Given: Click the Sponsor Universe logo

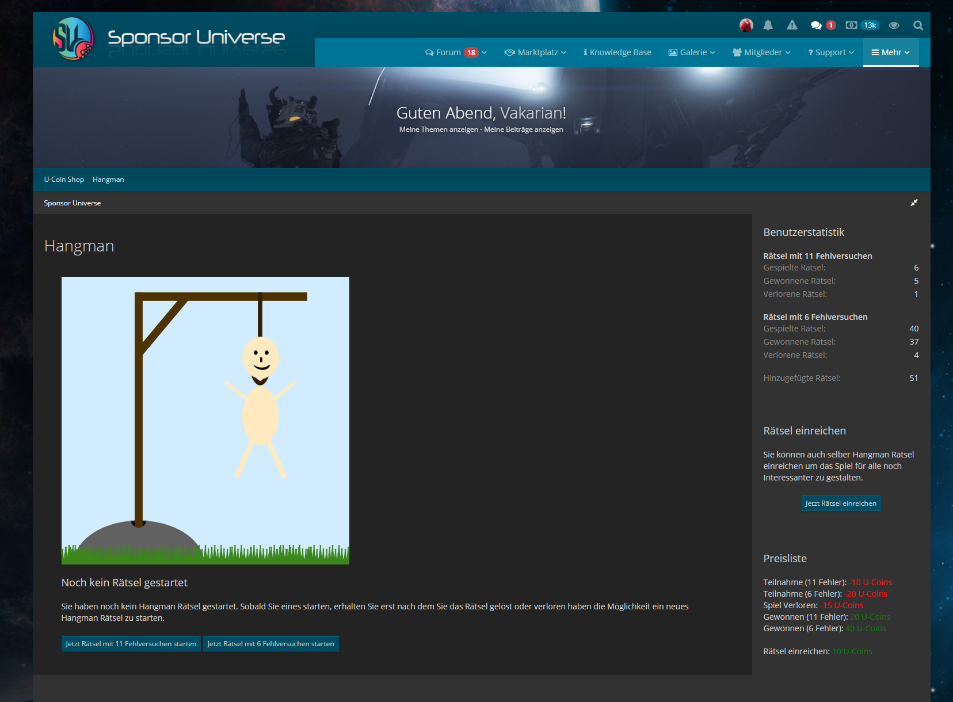Looking at the screenshot, I should (x=169, y=39).
